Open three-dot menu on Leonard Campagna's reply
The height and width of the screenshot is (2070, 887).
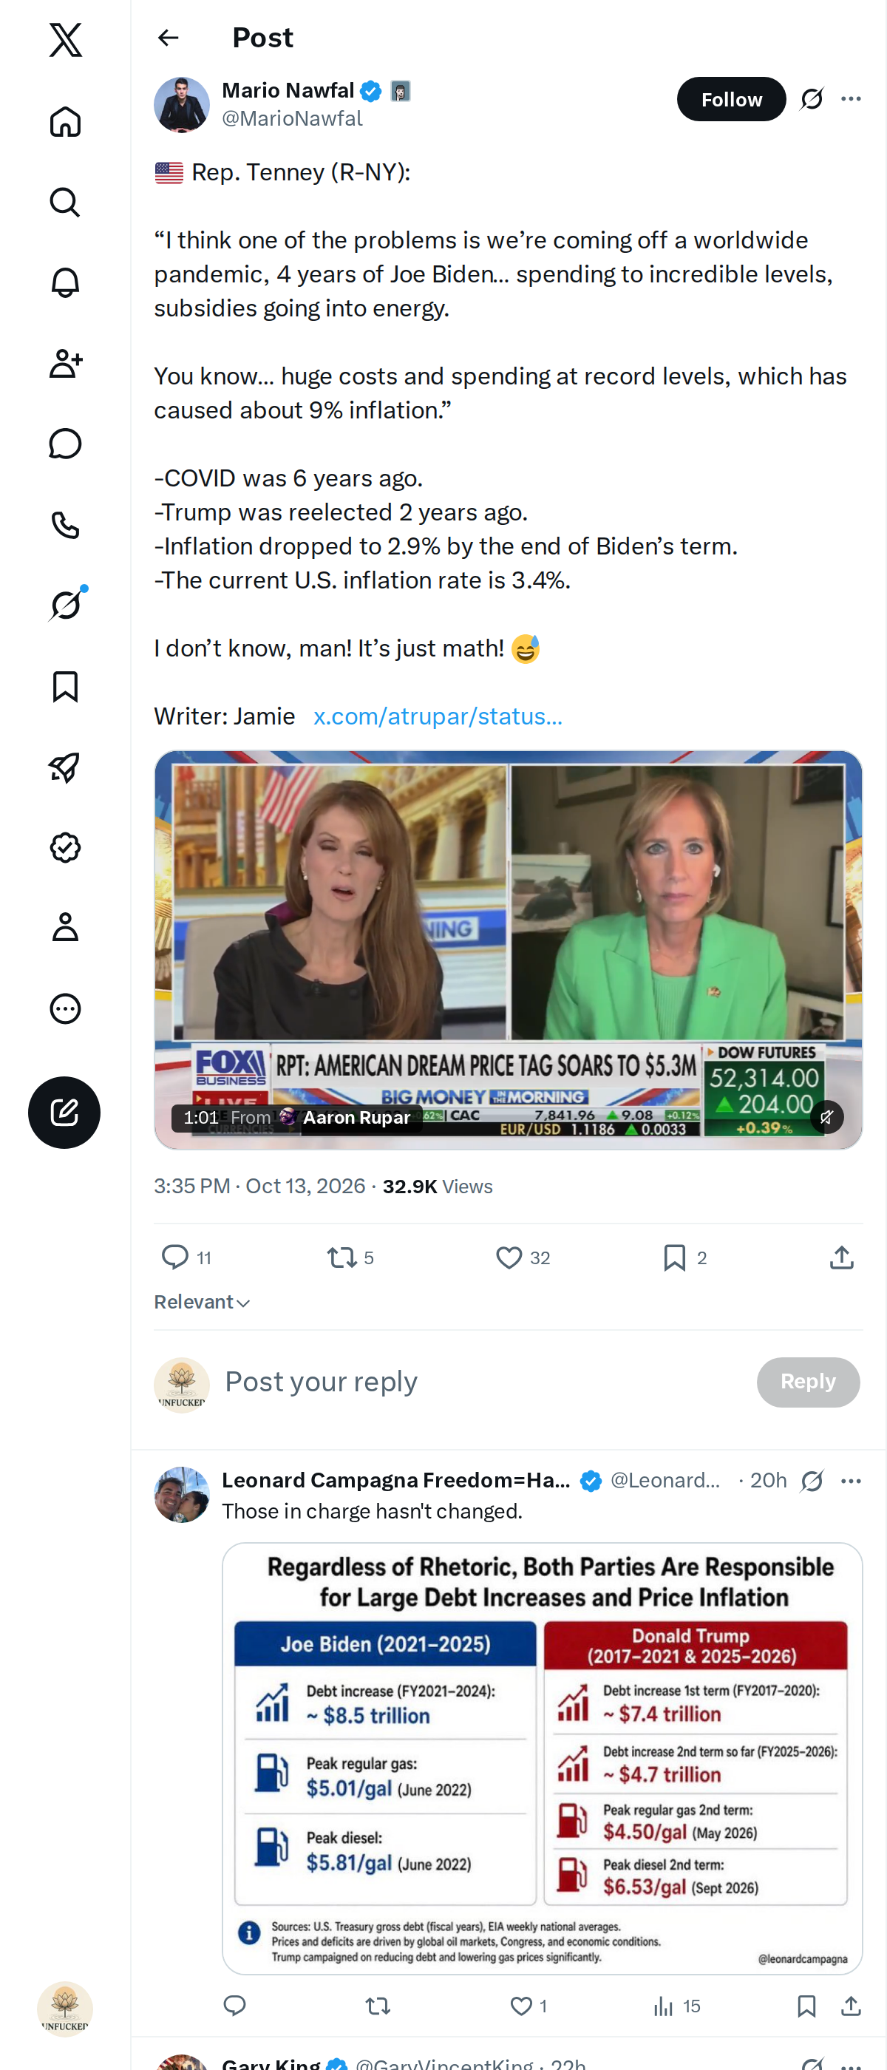pyautogui.click(x=851, y=1481)
